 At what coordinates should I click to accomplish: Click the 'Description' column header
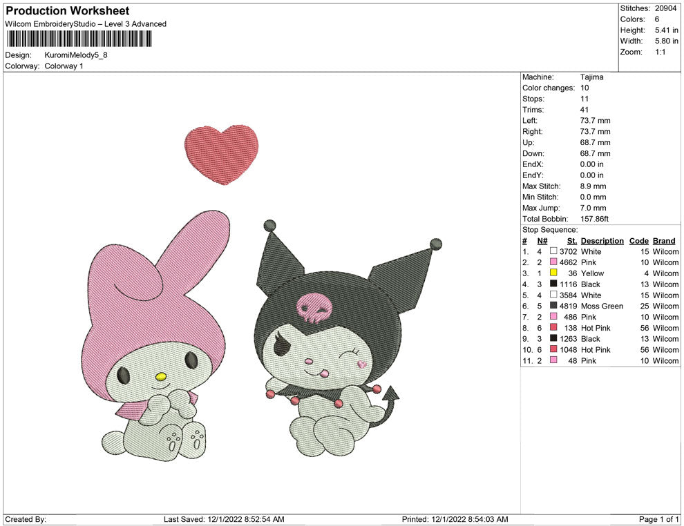(602, 240)
